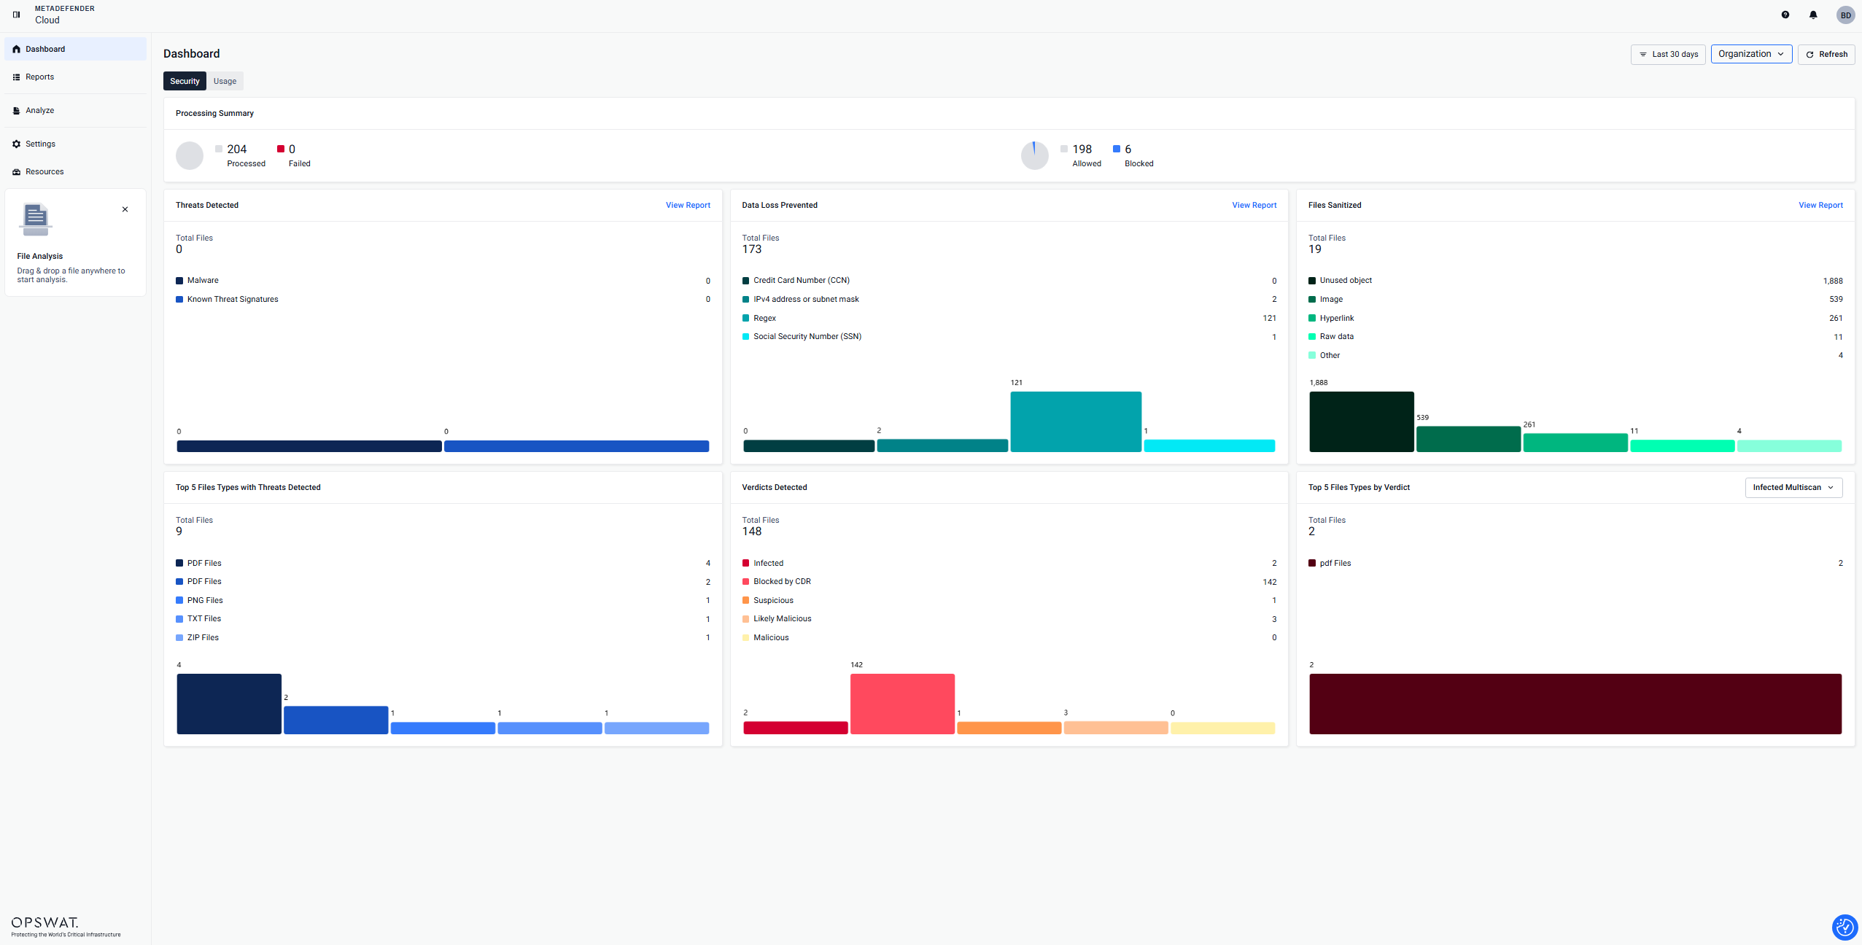The height and width of the screenshot is (945, 1862).
Task: Open notifications bell icon
Action: coord(1812,15)
